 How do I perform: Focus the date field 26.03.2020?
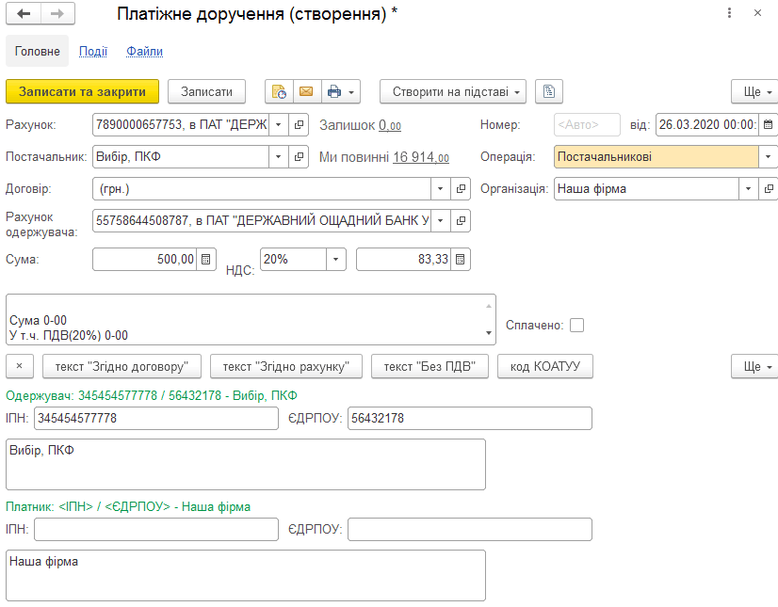[707, 125]
